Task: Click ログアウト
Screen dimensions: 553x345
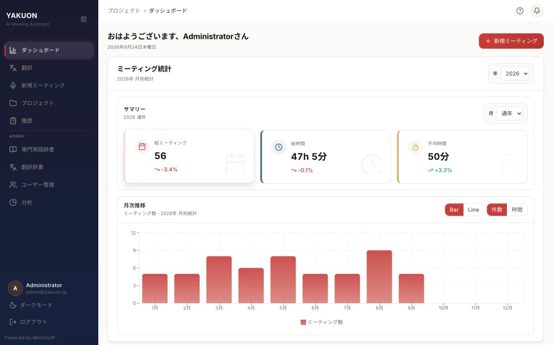Action: click(49, 322)
